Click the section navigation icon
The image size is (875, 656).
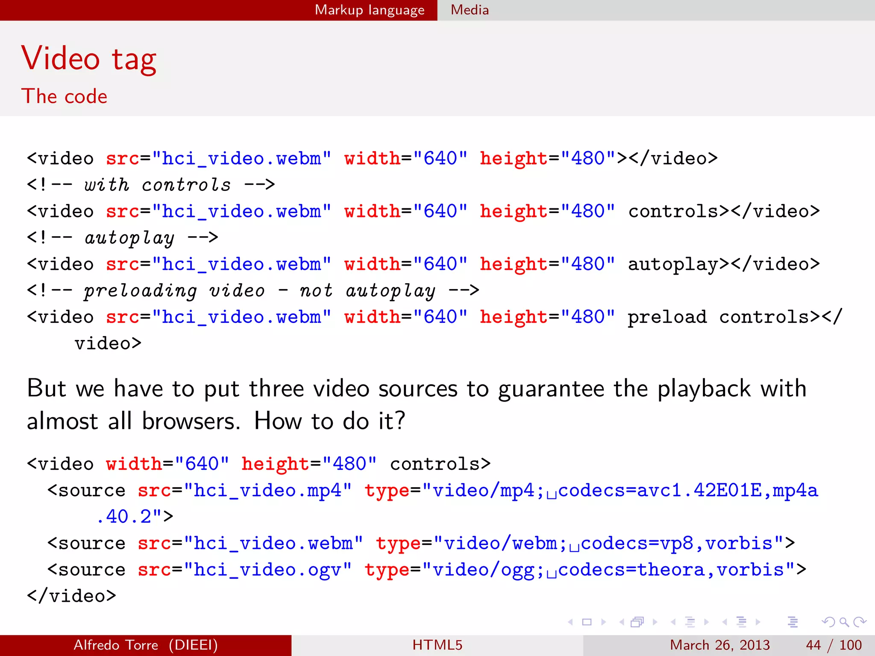742,622
